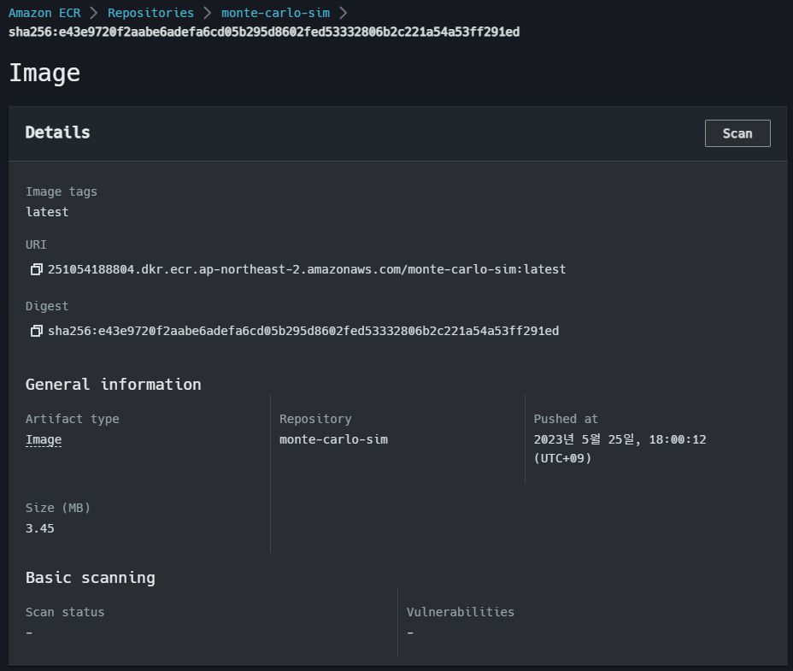Go to Amazon ECR breadcrumb link
The image size is (793, 671).
(44, 13)
